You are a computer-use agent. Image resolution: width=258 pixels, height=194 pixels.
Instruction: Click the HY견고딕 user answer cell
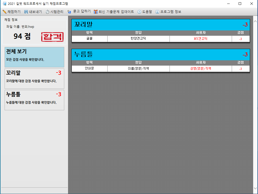tap(201, 39)
